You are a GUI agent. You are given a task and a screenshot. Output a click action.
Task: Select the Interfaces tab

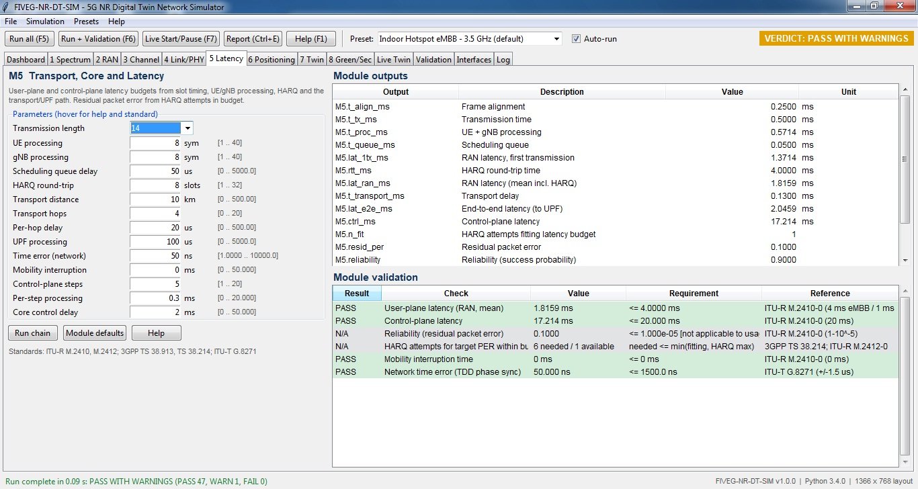click(x=474, y=59)
